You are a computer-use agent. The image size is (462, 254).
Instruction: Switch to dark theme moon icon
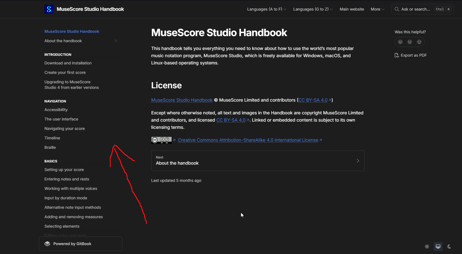(449, 247)
